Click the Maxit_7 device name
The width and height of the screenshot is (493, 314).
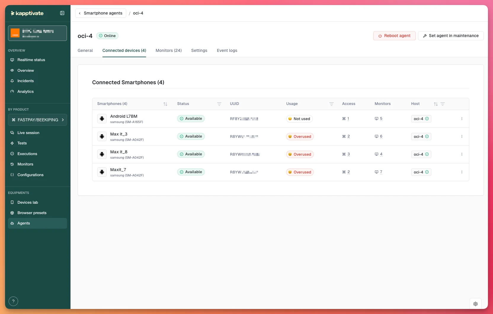coord(118,170)
